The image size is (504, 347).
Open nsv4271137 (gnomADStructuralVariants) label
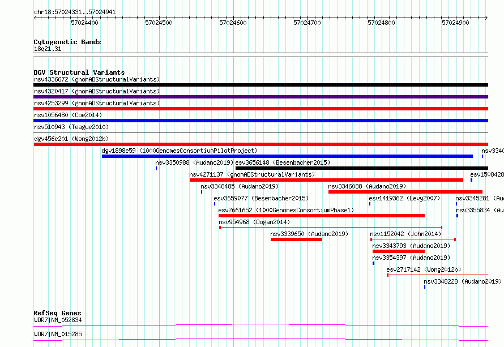pyautogui.click(x=252, y=174)
